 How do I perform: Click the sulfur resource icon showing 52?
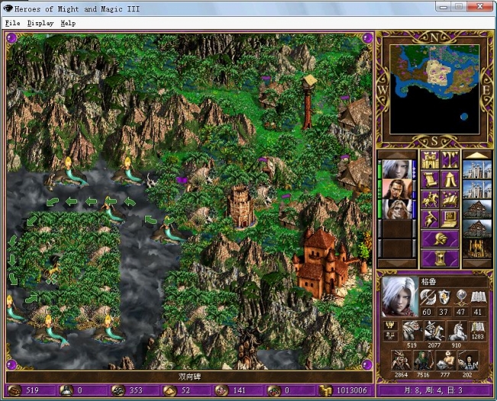point(169,390)
